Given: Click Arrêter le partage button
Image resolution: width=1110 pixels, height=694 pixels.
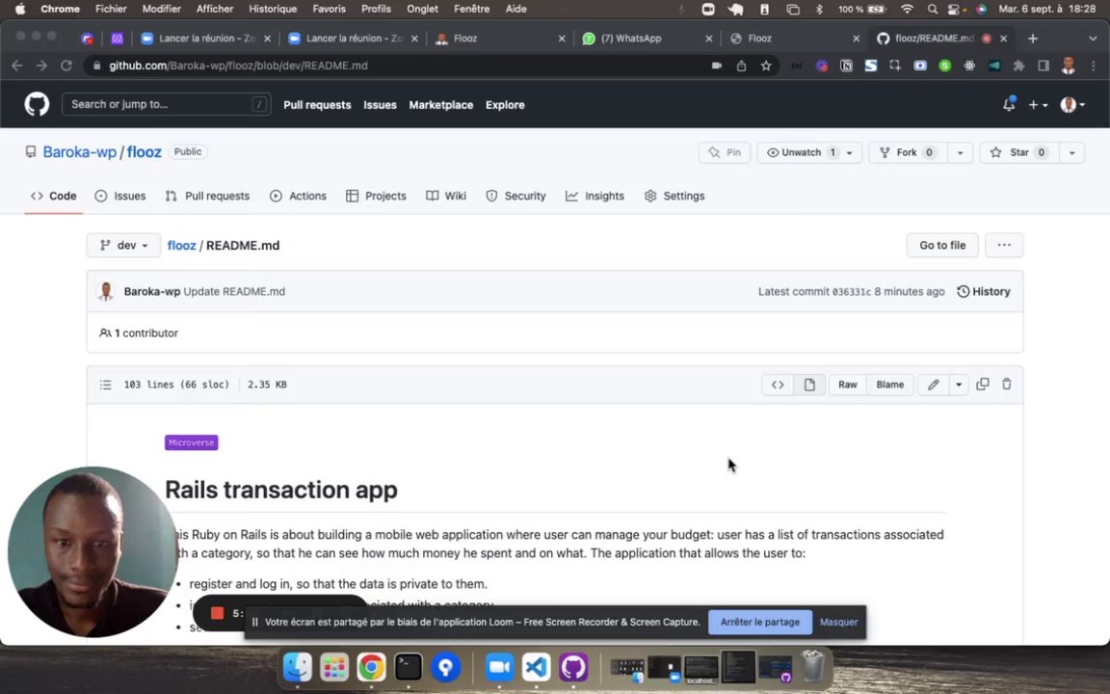Looking at the screenshot, I should click(759, 622).
